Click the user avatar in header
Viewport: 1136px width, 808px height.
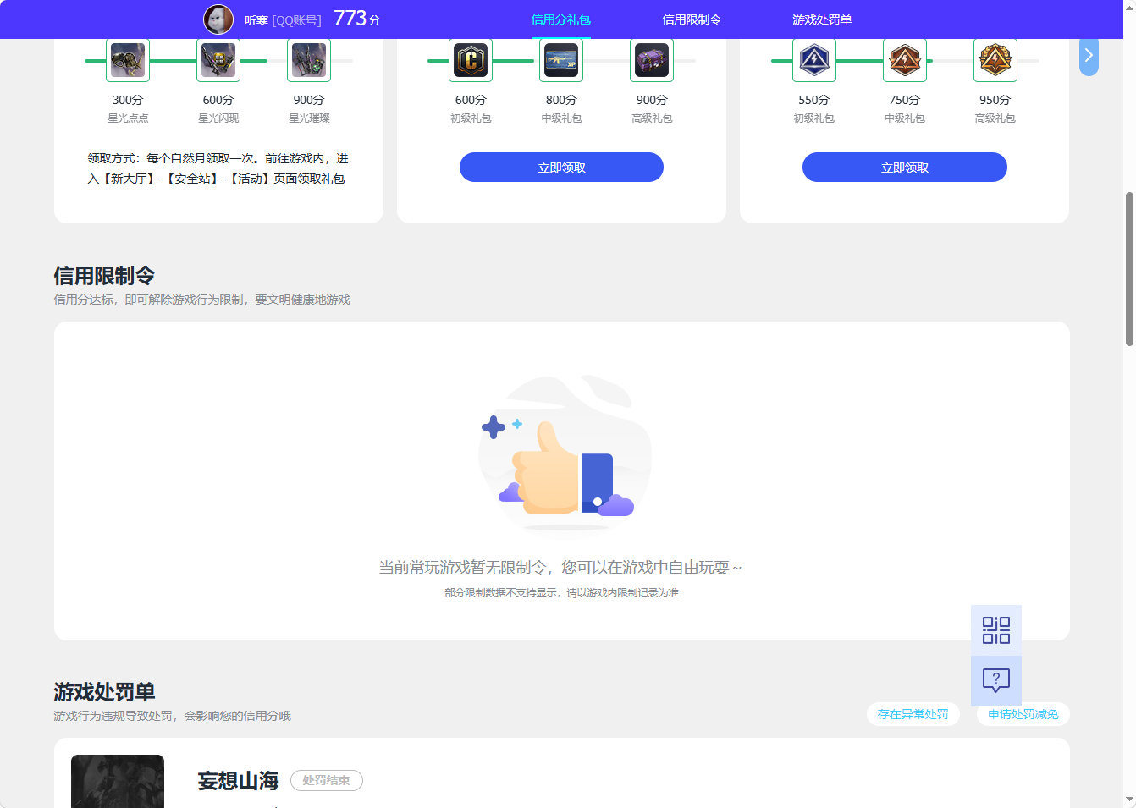pyautogui.click(x=218, y=19)
